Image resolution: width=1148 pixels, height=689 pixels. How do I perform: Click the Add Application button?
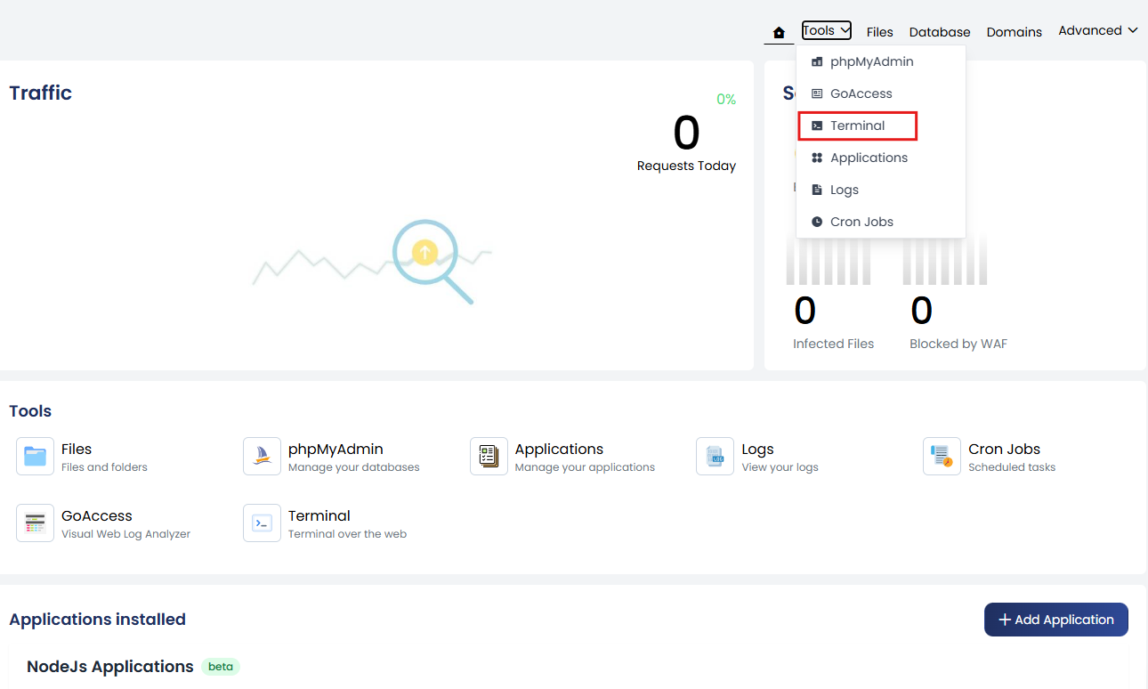click(x=1056, y=620)
